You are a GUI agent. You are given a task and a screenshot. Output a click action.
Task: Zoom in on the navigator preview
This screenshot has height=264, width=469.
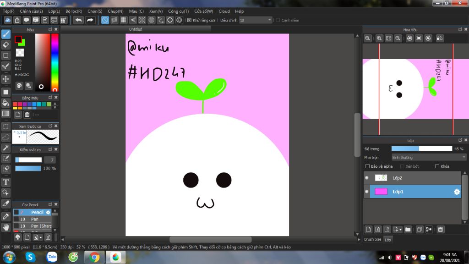tap(379, 38)
